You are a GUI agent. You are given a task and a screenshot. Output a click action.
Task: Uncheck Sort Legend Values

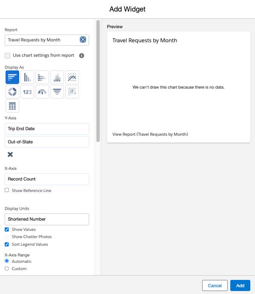click(7, 245)
